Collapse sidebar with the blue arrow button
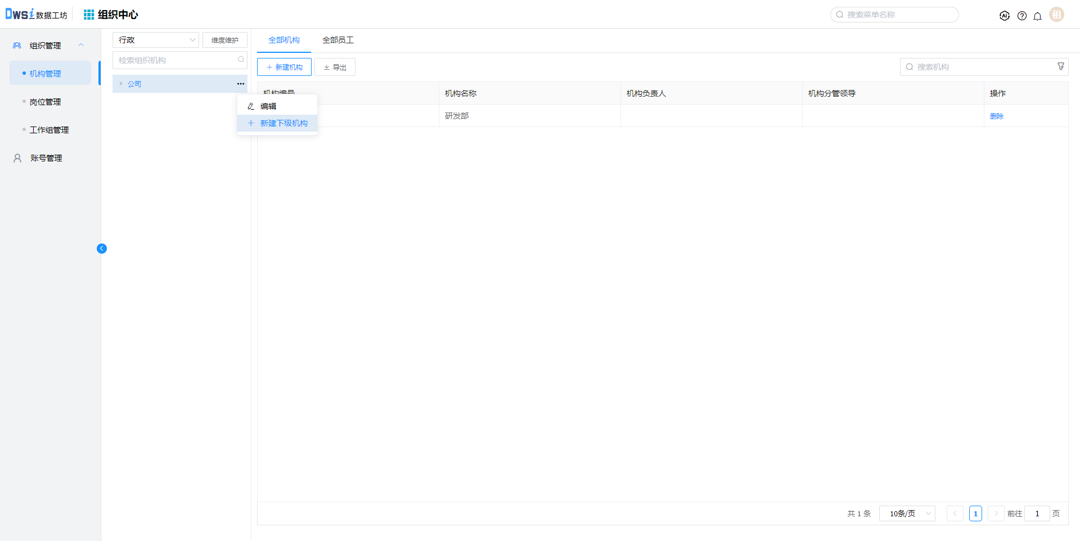This screenshot has height=541, width=1080. pyautogui.click(x=102, y=249)
